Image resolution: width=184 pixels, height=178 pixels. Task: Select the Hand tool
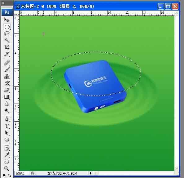pos(7,162)
